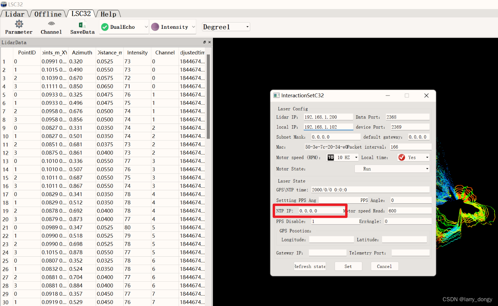Click the NTP IP field
Image resolution: width=498 pixels, height=306 pixels.
point(321,211)
